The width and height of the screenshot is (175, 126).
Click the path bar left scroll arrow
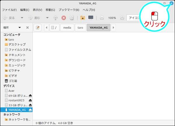(x=47, y=28)
